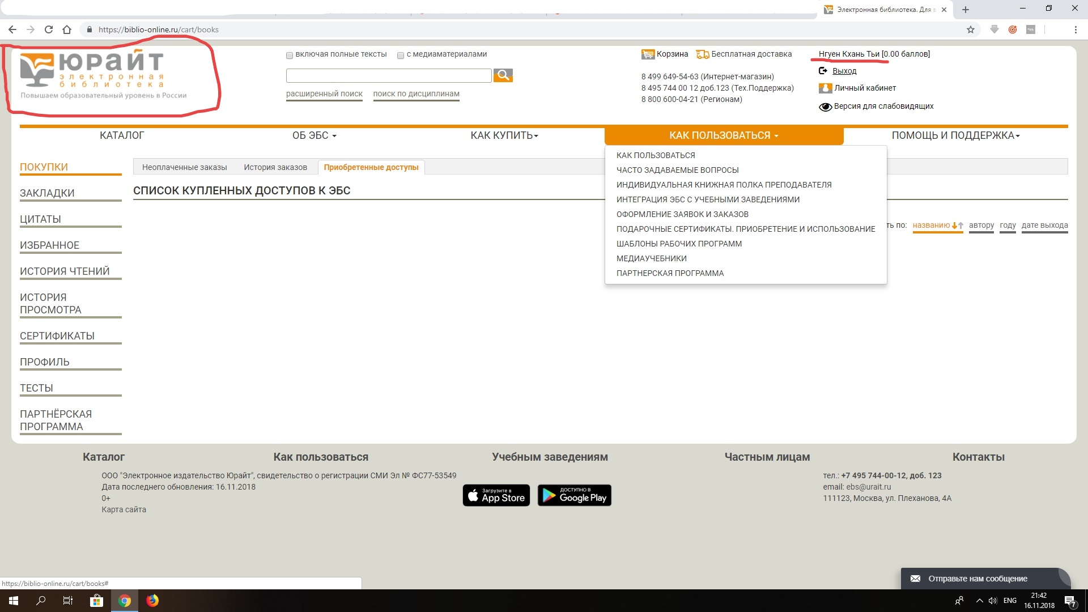
Task: Open ПОМОЩЬ И ПОДДЕРЖКА dropdown
Action: (955, 135)
